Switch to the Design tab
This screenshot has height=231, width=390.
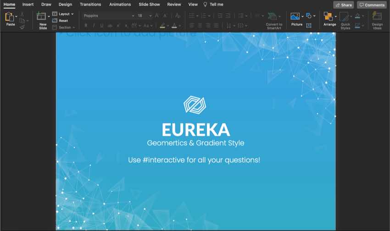click(66, 5)
